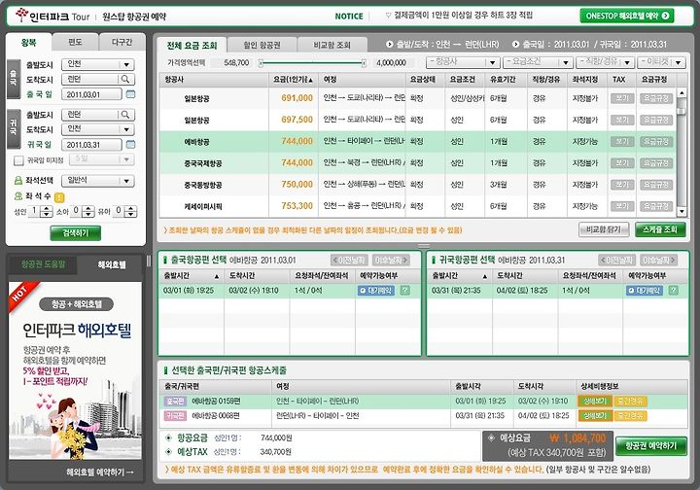Open the 직항/경유 filter dropdown
700x490 pixels.
pos(605,62)
